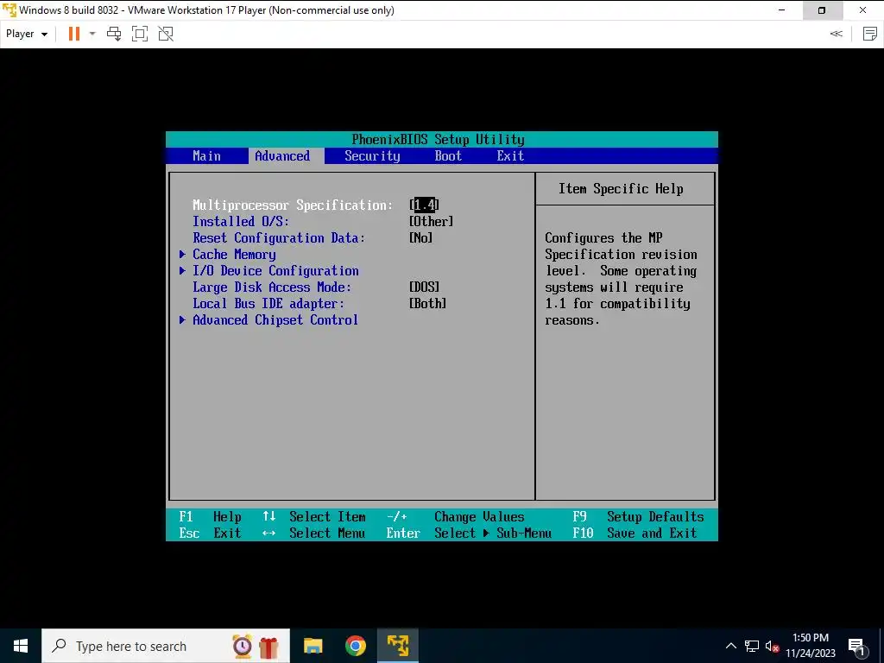
Task: Go to the Boot BIOS tab
Action: (x=448, y=156)
